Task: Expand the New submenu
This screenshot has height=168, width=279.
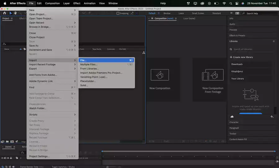Action: point(52,10)
